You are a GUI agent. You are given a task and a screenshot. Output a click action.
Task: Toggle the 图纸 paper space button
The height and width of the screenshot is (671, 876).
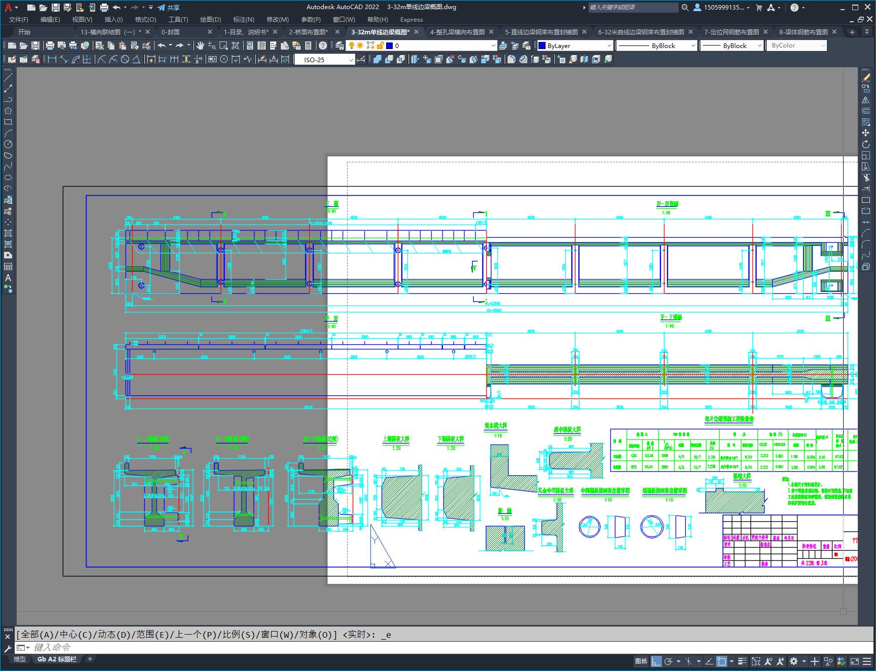pos(641,661)
